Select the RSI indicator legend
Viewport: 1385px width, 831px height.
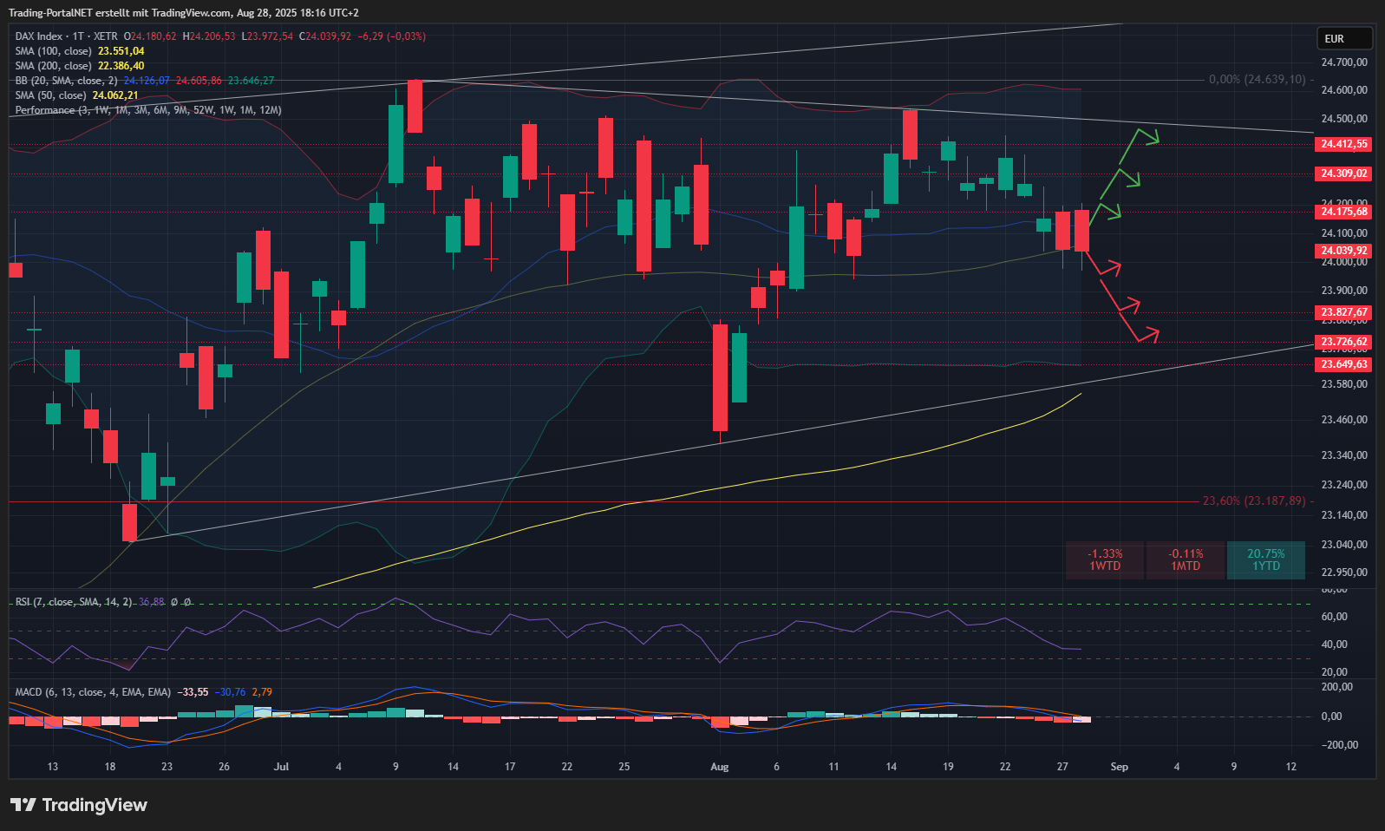coord(74,602)
